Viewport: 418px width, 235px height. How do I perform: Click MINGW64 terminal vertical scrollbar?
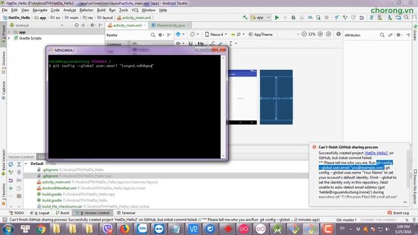(223, 106)
